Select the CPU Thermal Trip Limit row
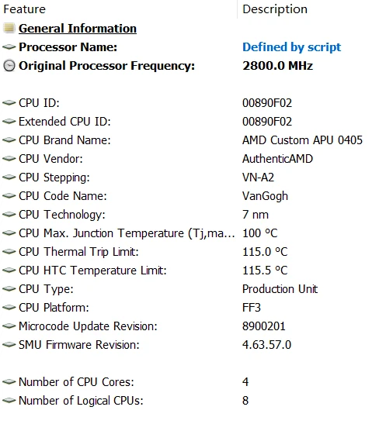 point(186,252)
